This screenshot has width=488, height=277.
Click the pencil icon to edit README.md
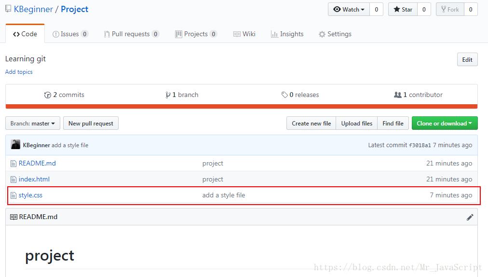470,217
